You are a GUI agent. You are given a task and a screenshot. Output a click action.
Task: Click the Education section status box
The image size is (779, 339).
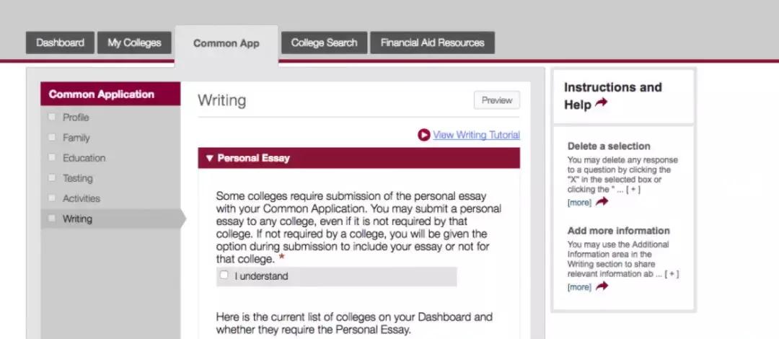(51, 157)
